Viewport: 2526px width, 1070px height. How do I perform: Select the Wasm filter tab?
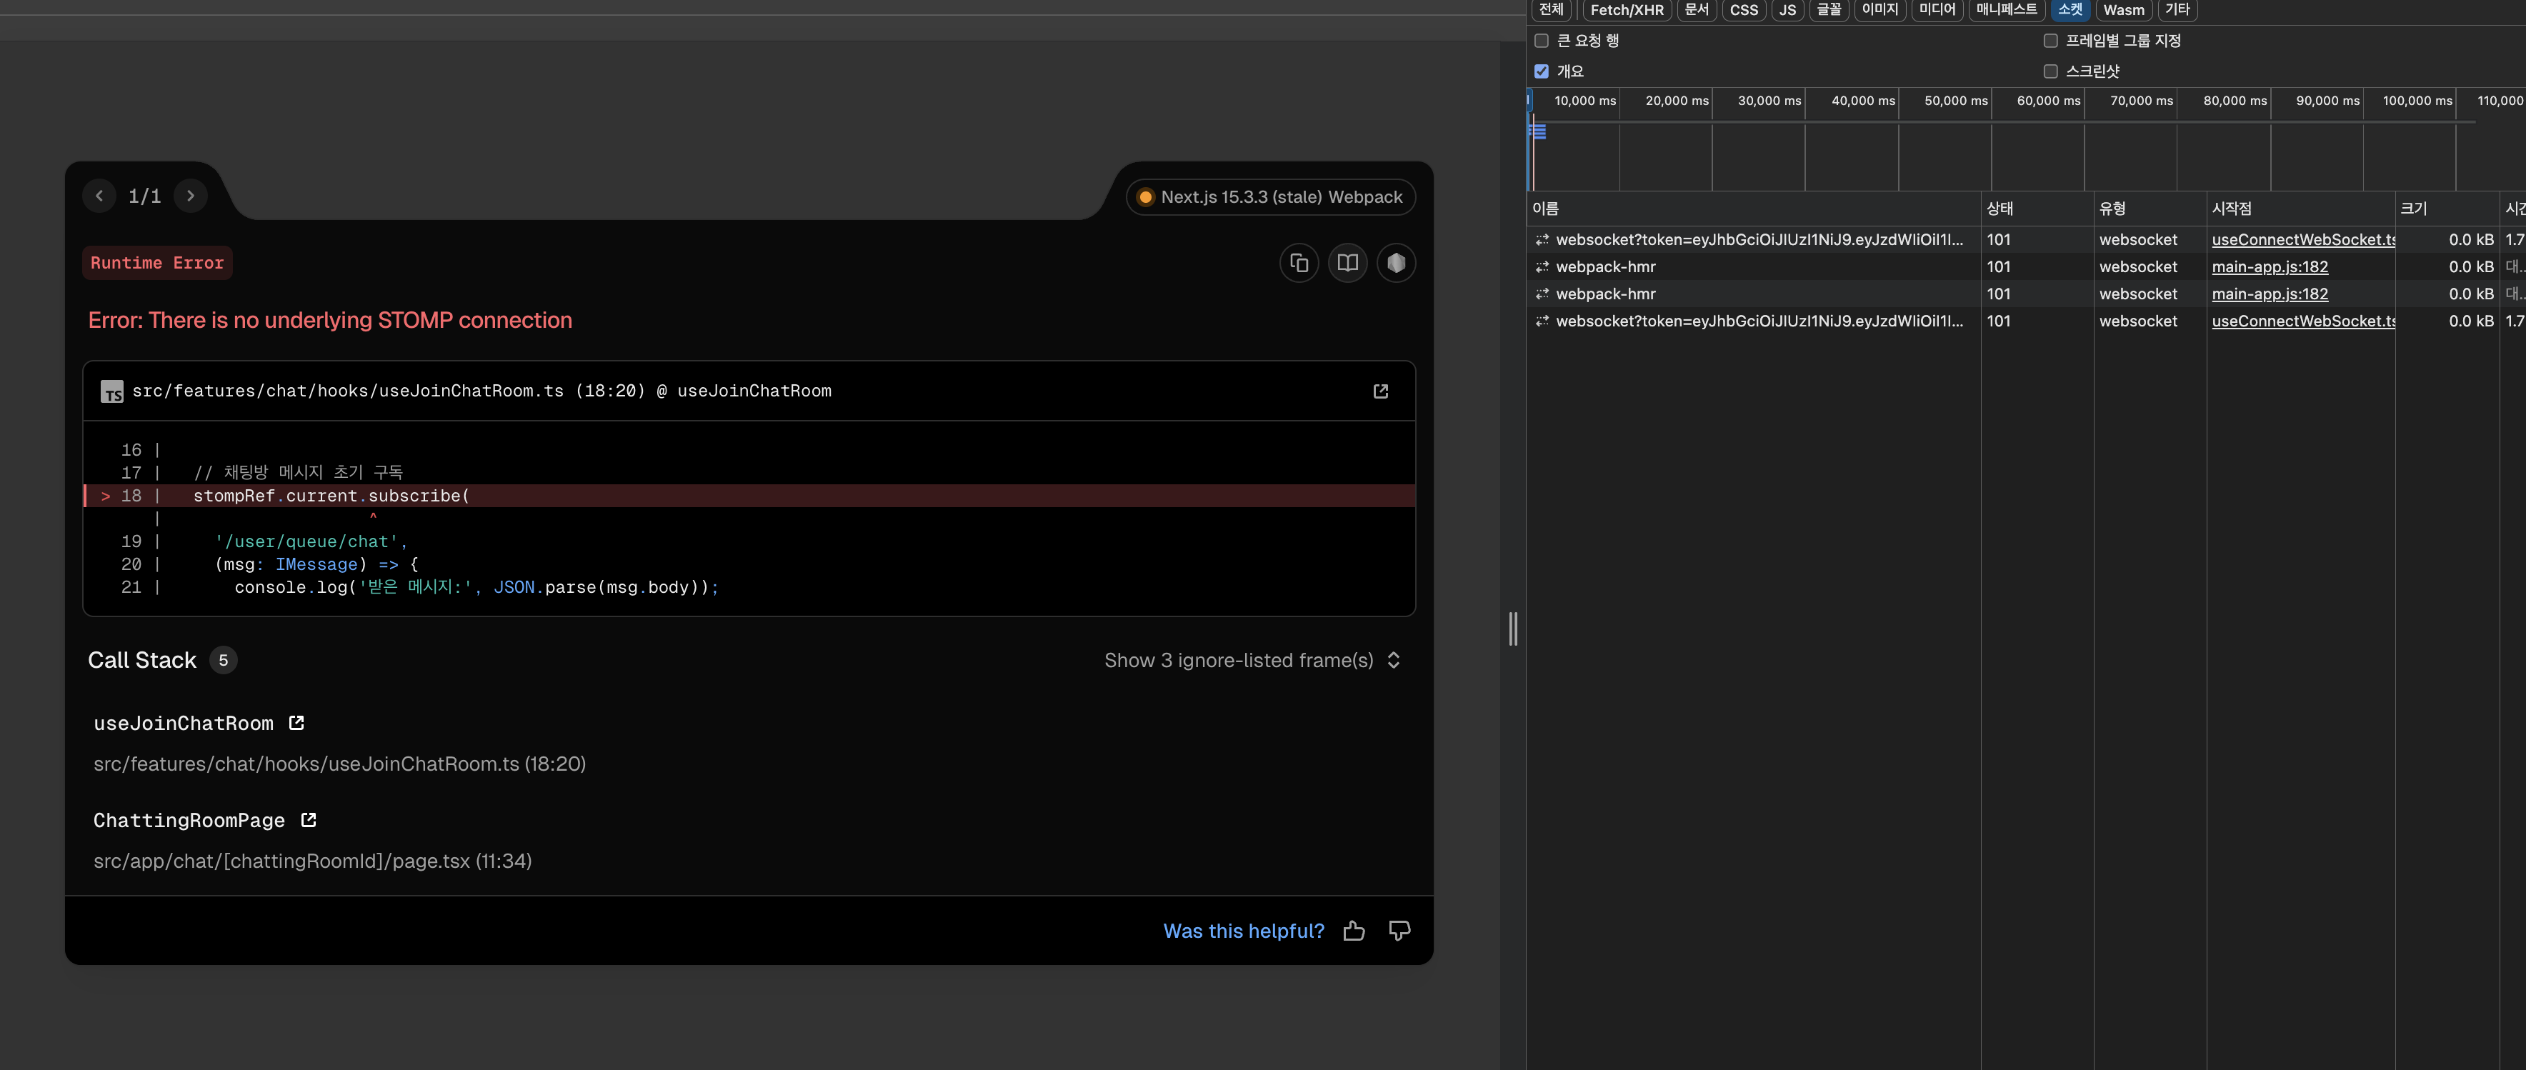(2123, 10)
